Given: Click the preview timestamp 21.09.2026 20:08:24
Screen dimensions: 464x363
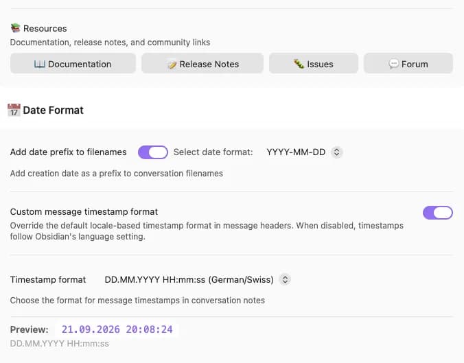Looking at the screenshot, I should pos(117,329).
